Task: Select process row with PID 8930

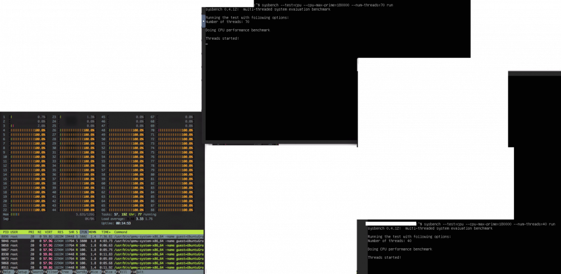Action: [x=102, y=254]
